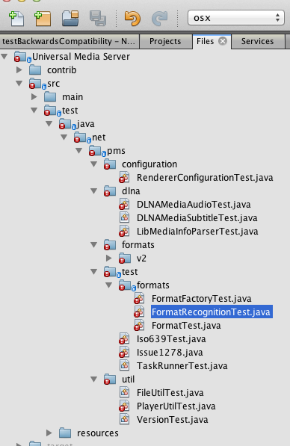Open the osx configuration dropdown
Image resolution: width=290 pixels, height=446 pixels.
(236, 18)
